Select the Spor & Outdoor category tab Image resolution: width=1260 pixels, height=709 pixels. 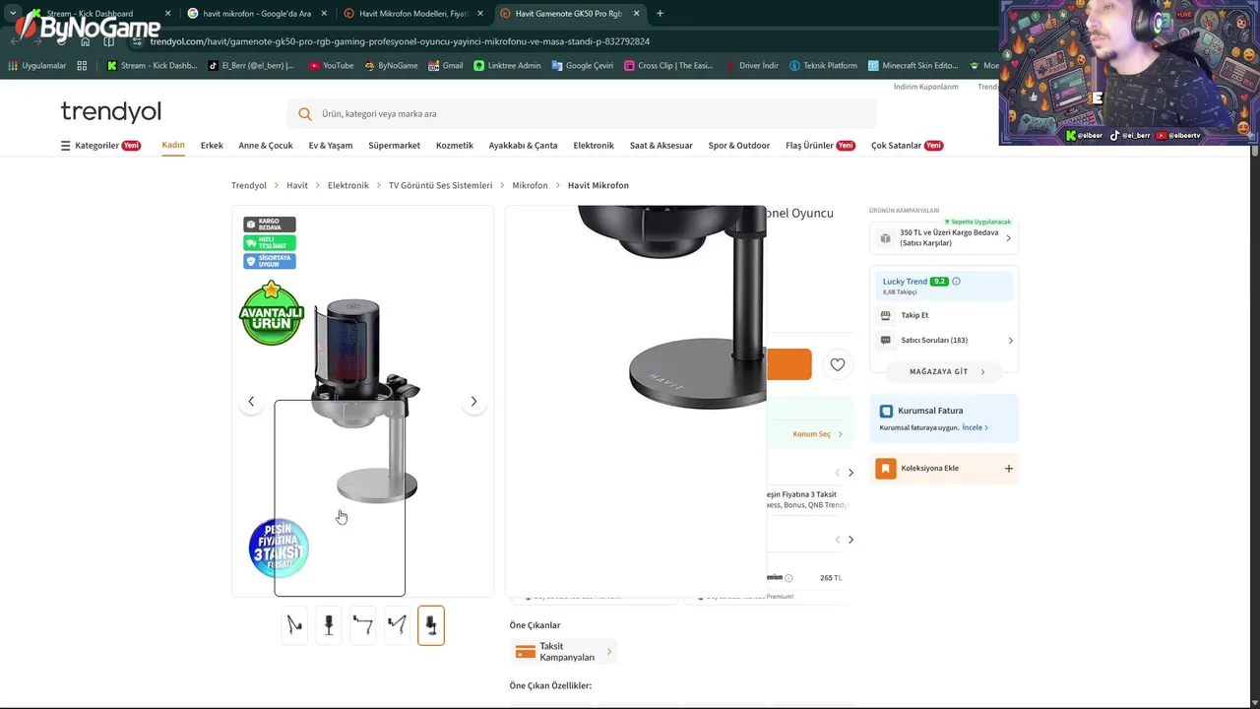739,146
